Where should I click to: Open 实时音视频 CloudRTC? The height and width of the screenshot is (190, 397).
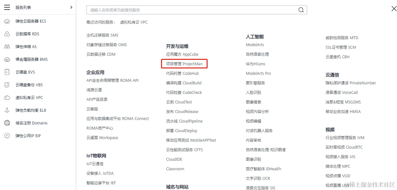[344, 147]
